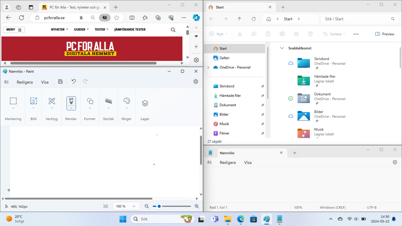Click the search magnifier on PC för Alla
The image size is (402, 226).
click(173, 30)
